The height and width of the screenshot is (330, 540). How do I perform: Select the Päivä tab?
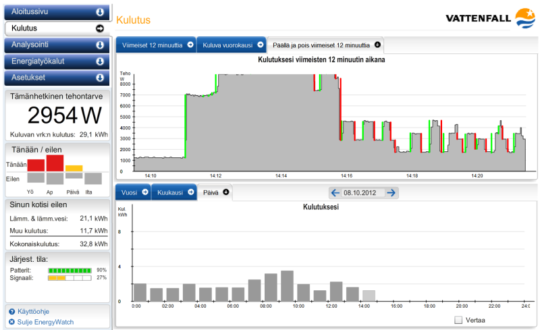click(211, 192)
